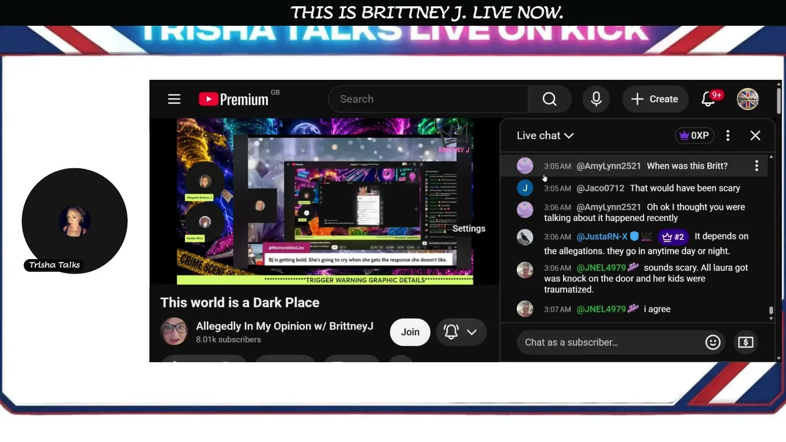Click JNEL4979's avatar on 'sounds scary' message
The image size is (786, 442).
[x=525, y=269]
